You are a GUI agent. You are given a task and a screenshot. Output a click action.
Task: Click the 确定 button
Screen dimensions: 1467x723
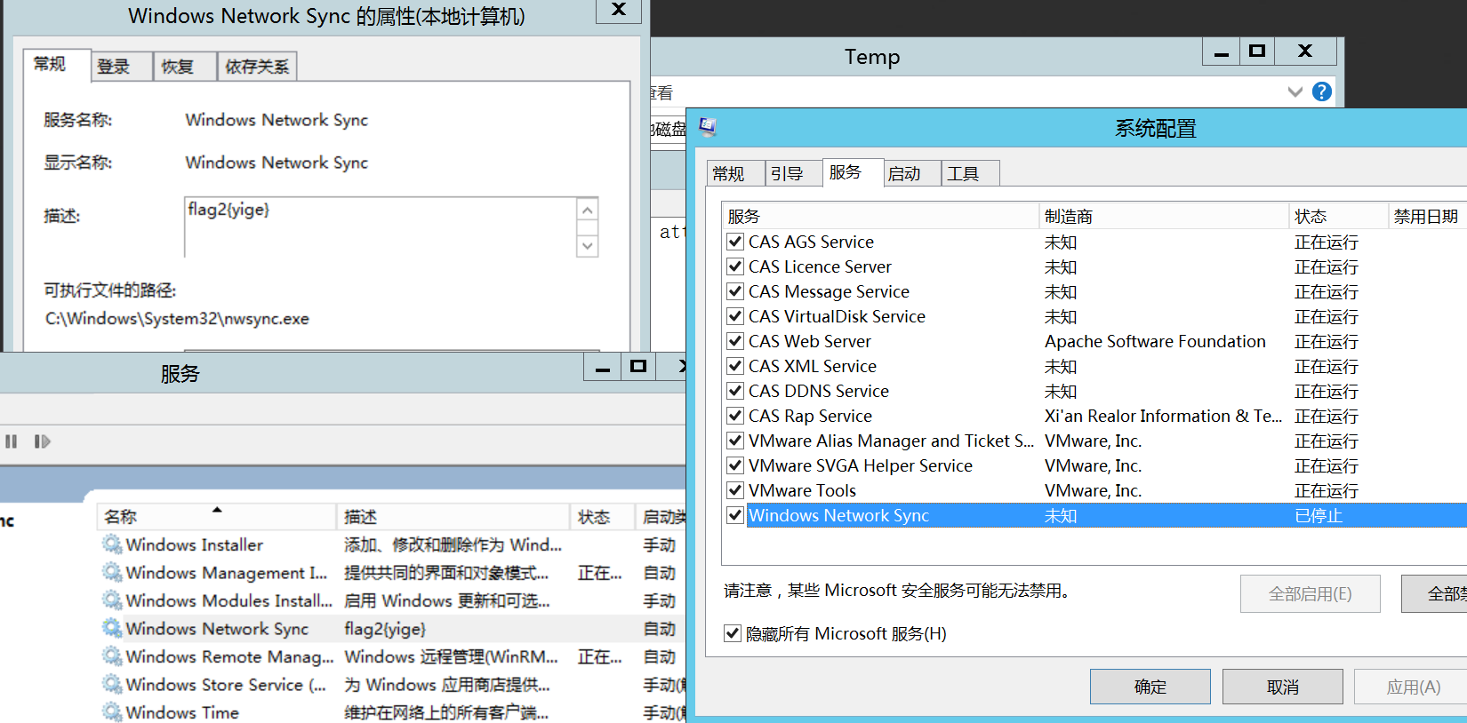point(1150,687)
